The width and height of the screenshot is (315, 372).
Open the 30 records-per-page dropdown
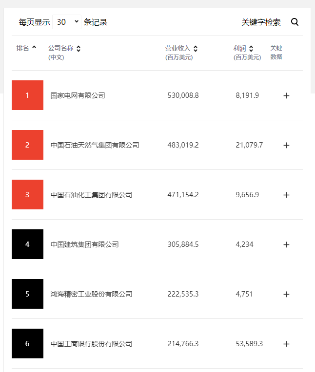[x=67, y=22]
